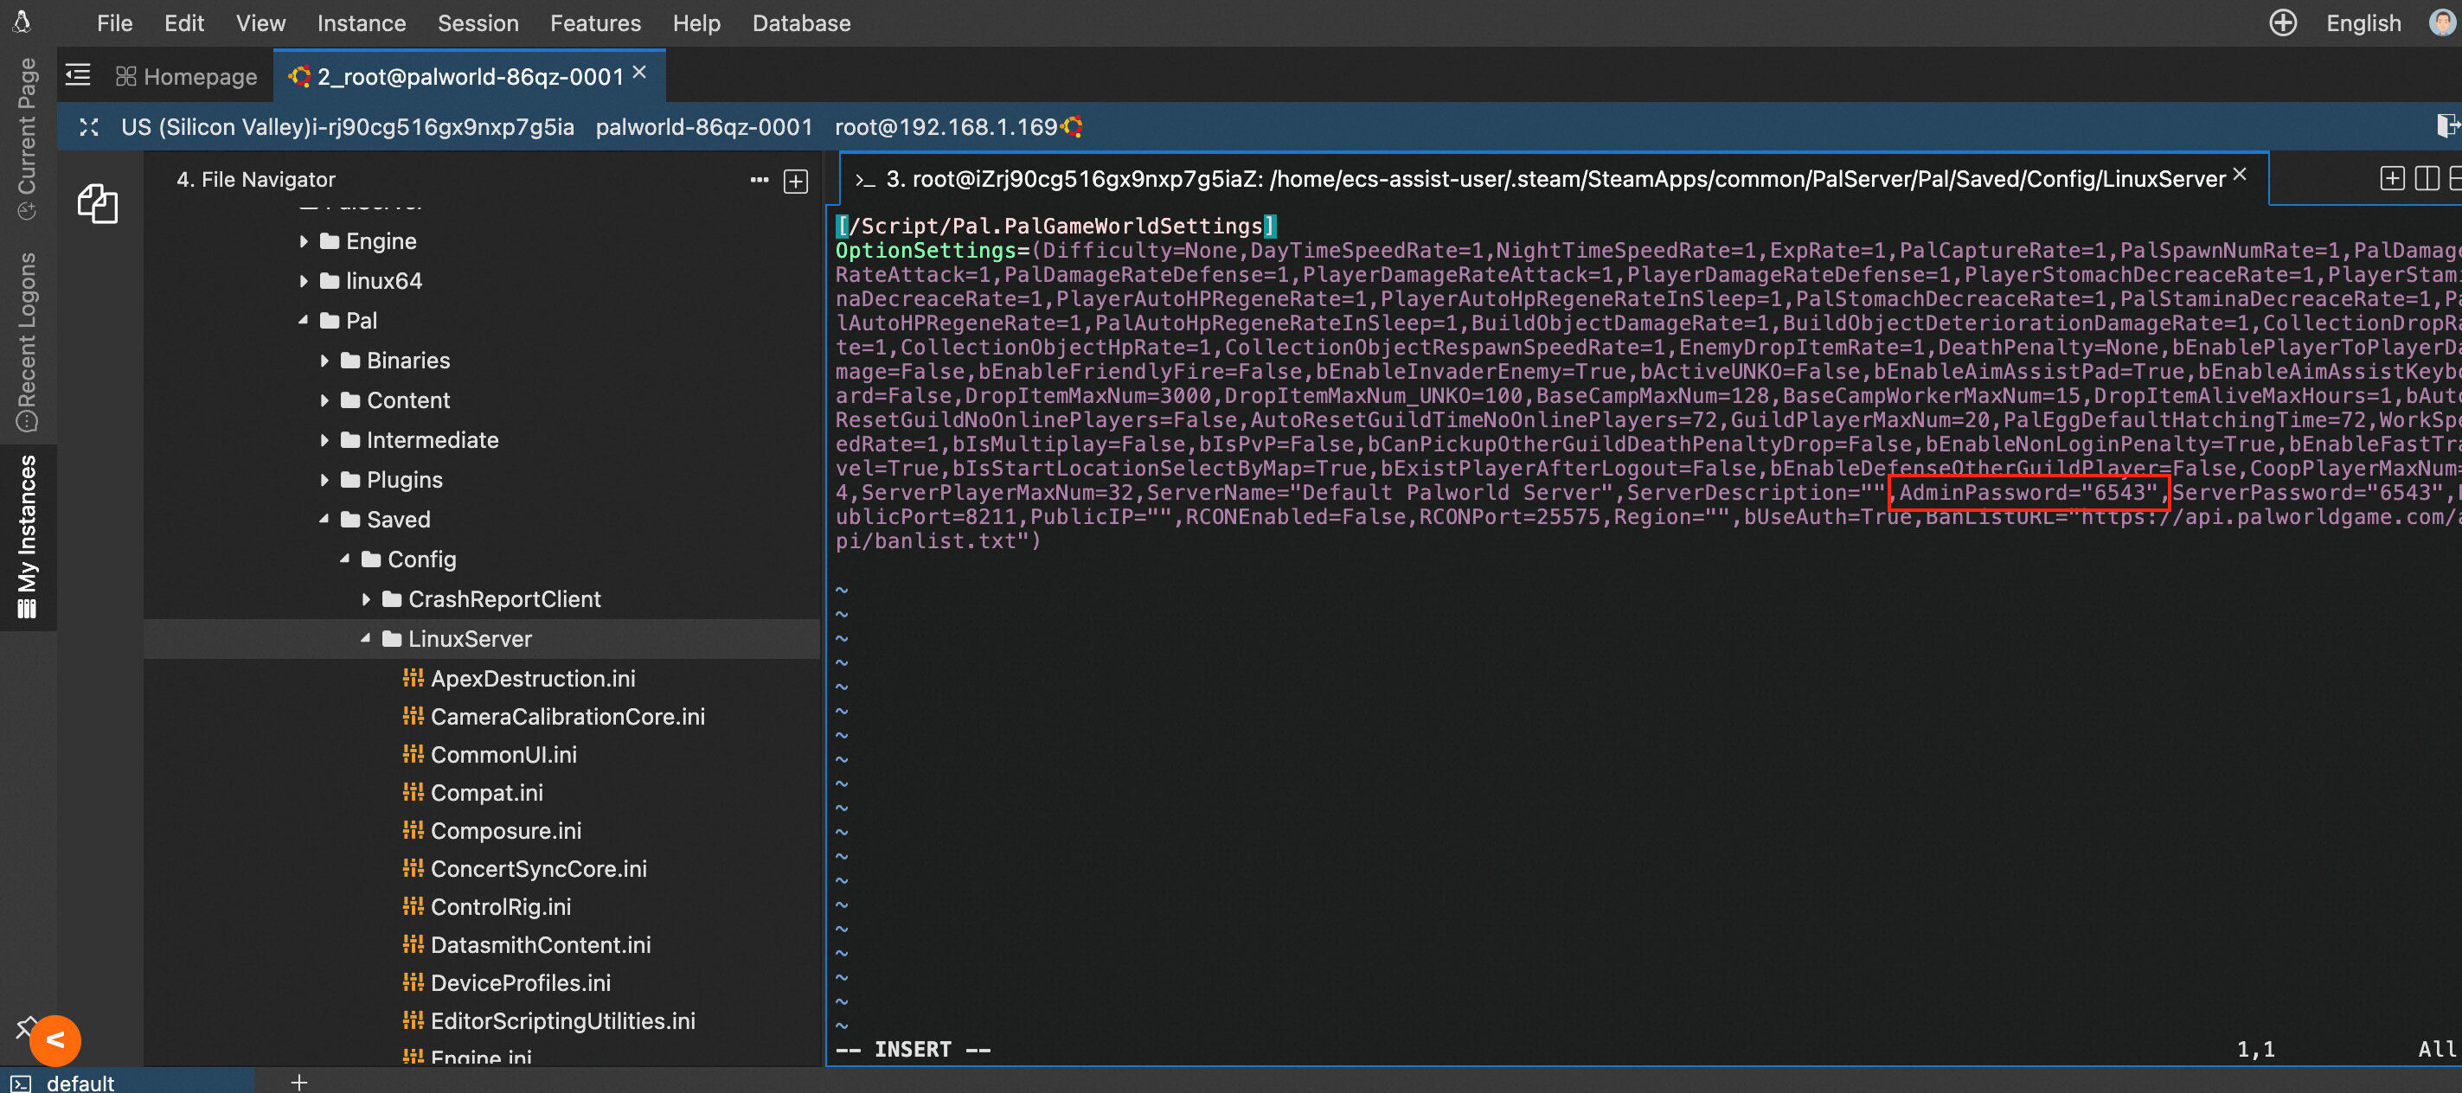
Task: Collapse the Saved folder
Action: [x=324, y=519]
